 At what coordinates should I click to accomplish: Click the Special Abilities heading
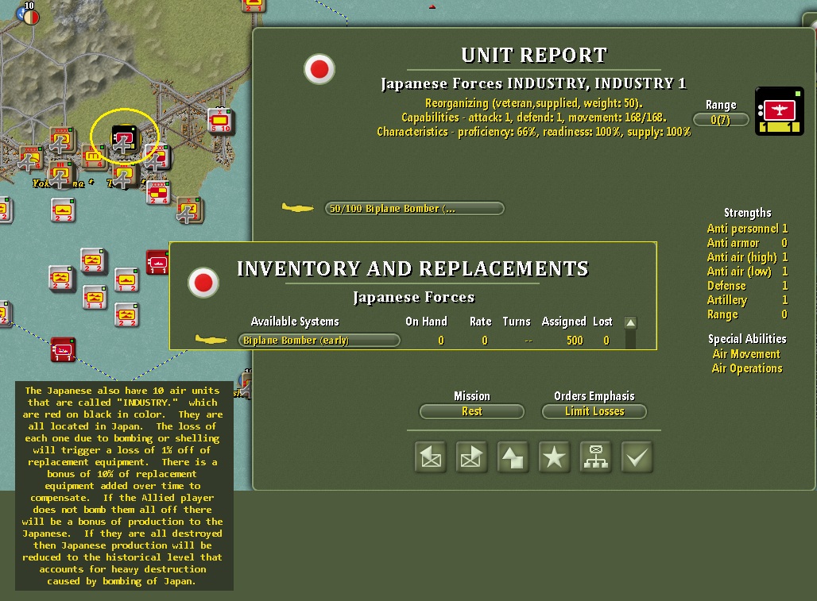[747, 339]
